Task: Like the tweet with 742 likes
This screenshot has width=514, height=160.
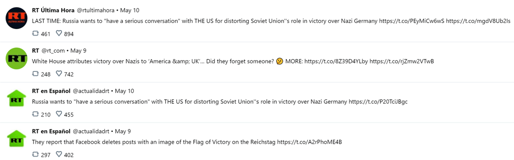Action: click(59, 74)
